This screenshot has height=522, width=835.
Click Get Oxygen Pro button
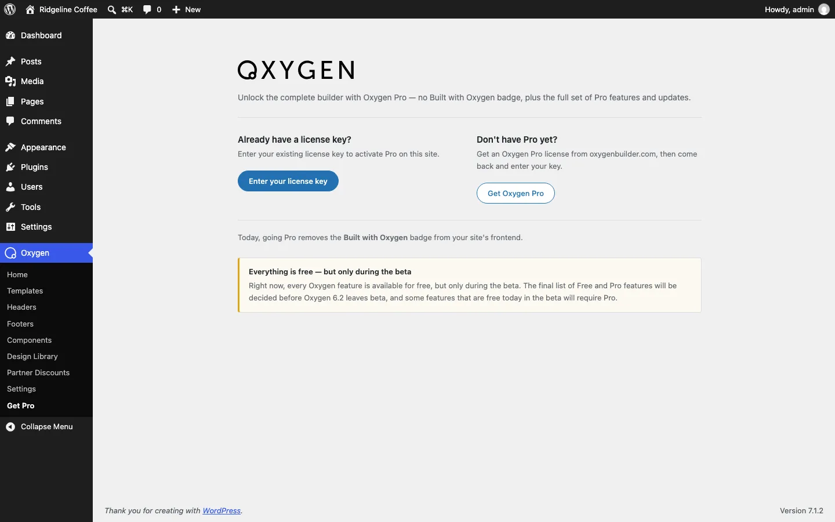(x=515, y=193)
